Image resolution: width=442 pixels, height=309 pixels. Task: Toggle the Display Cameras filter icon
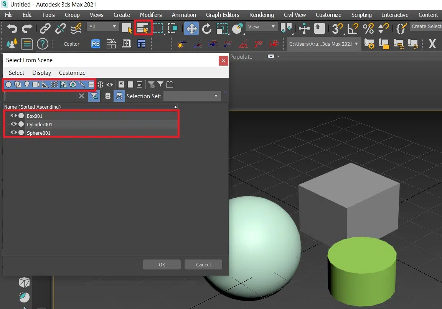tap(36, 84)
